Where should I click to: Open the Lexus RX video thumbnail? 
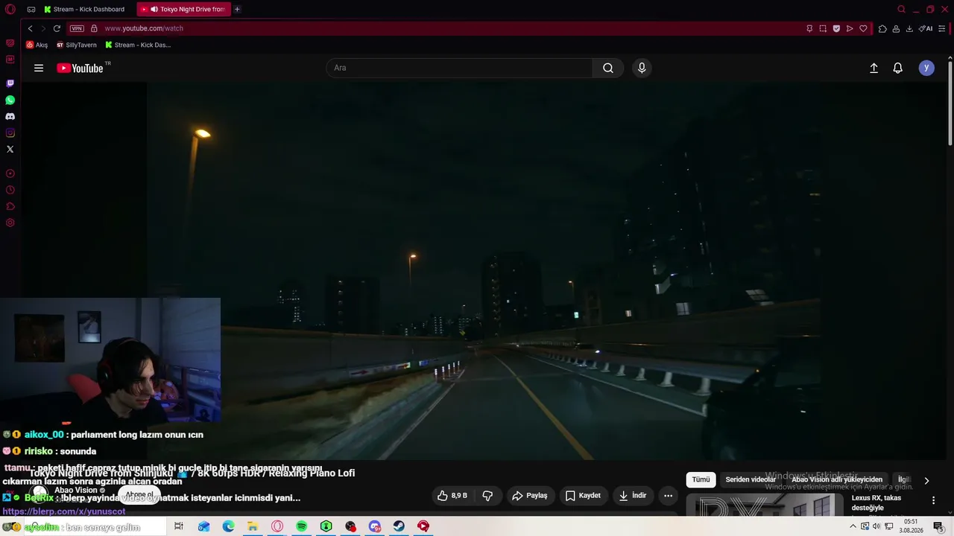765,505
